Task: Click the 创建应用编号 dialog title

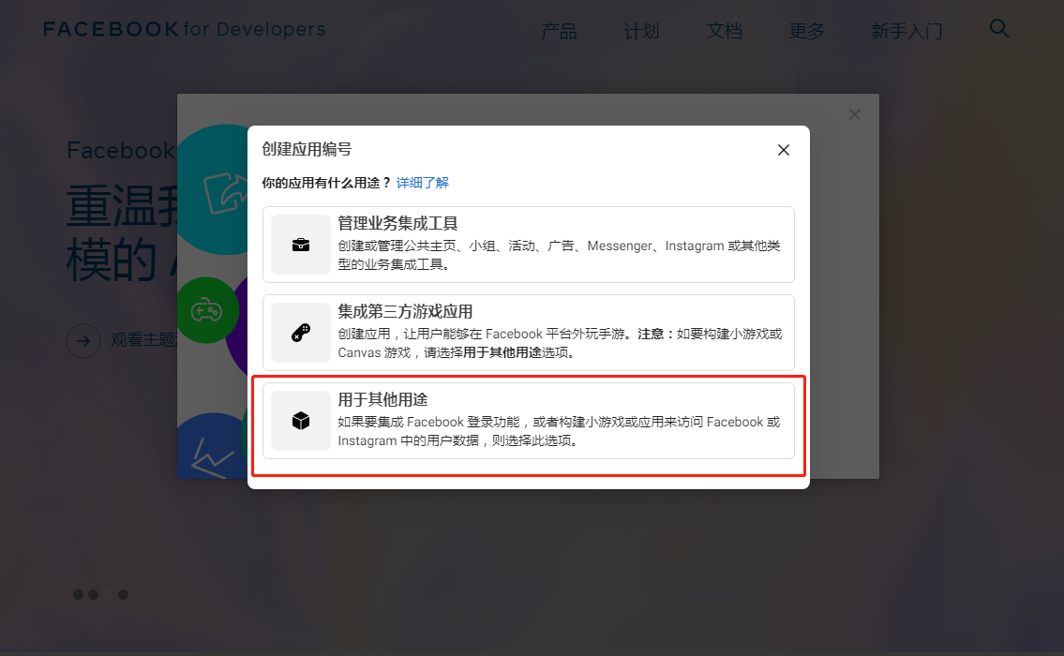Action: [307, 149]
